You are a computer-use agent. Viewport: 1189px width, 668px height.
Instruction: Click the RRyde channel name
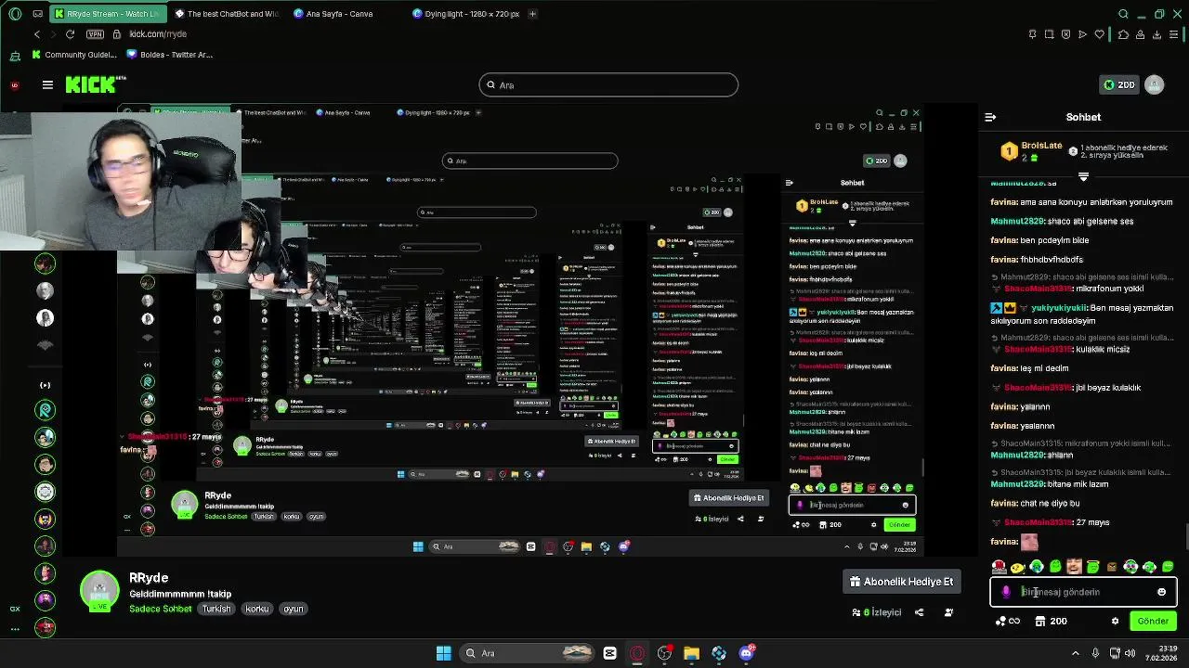[149, 578]
